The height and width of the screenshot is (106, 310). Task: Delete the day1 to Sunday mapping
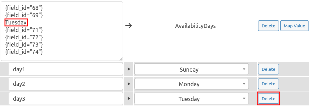(x=269, y=69)
